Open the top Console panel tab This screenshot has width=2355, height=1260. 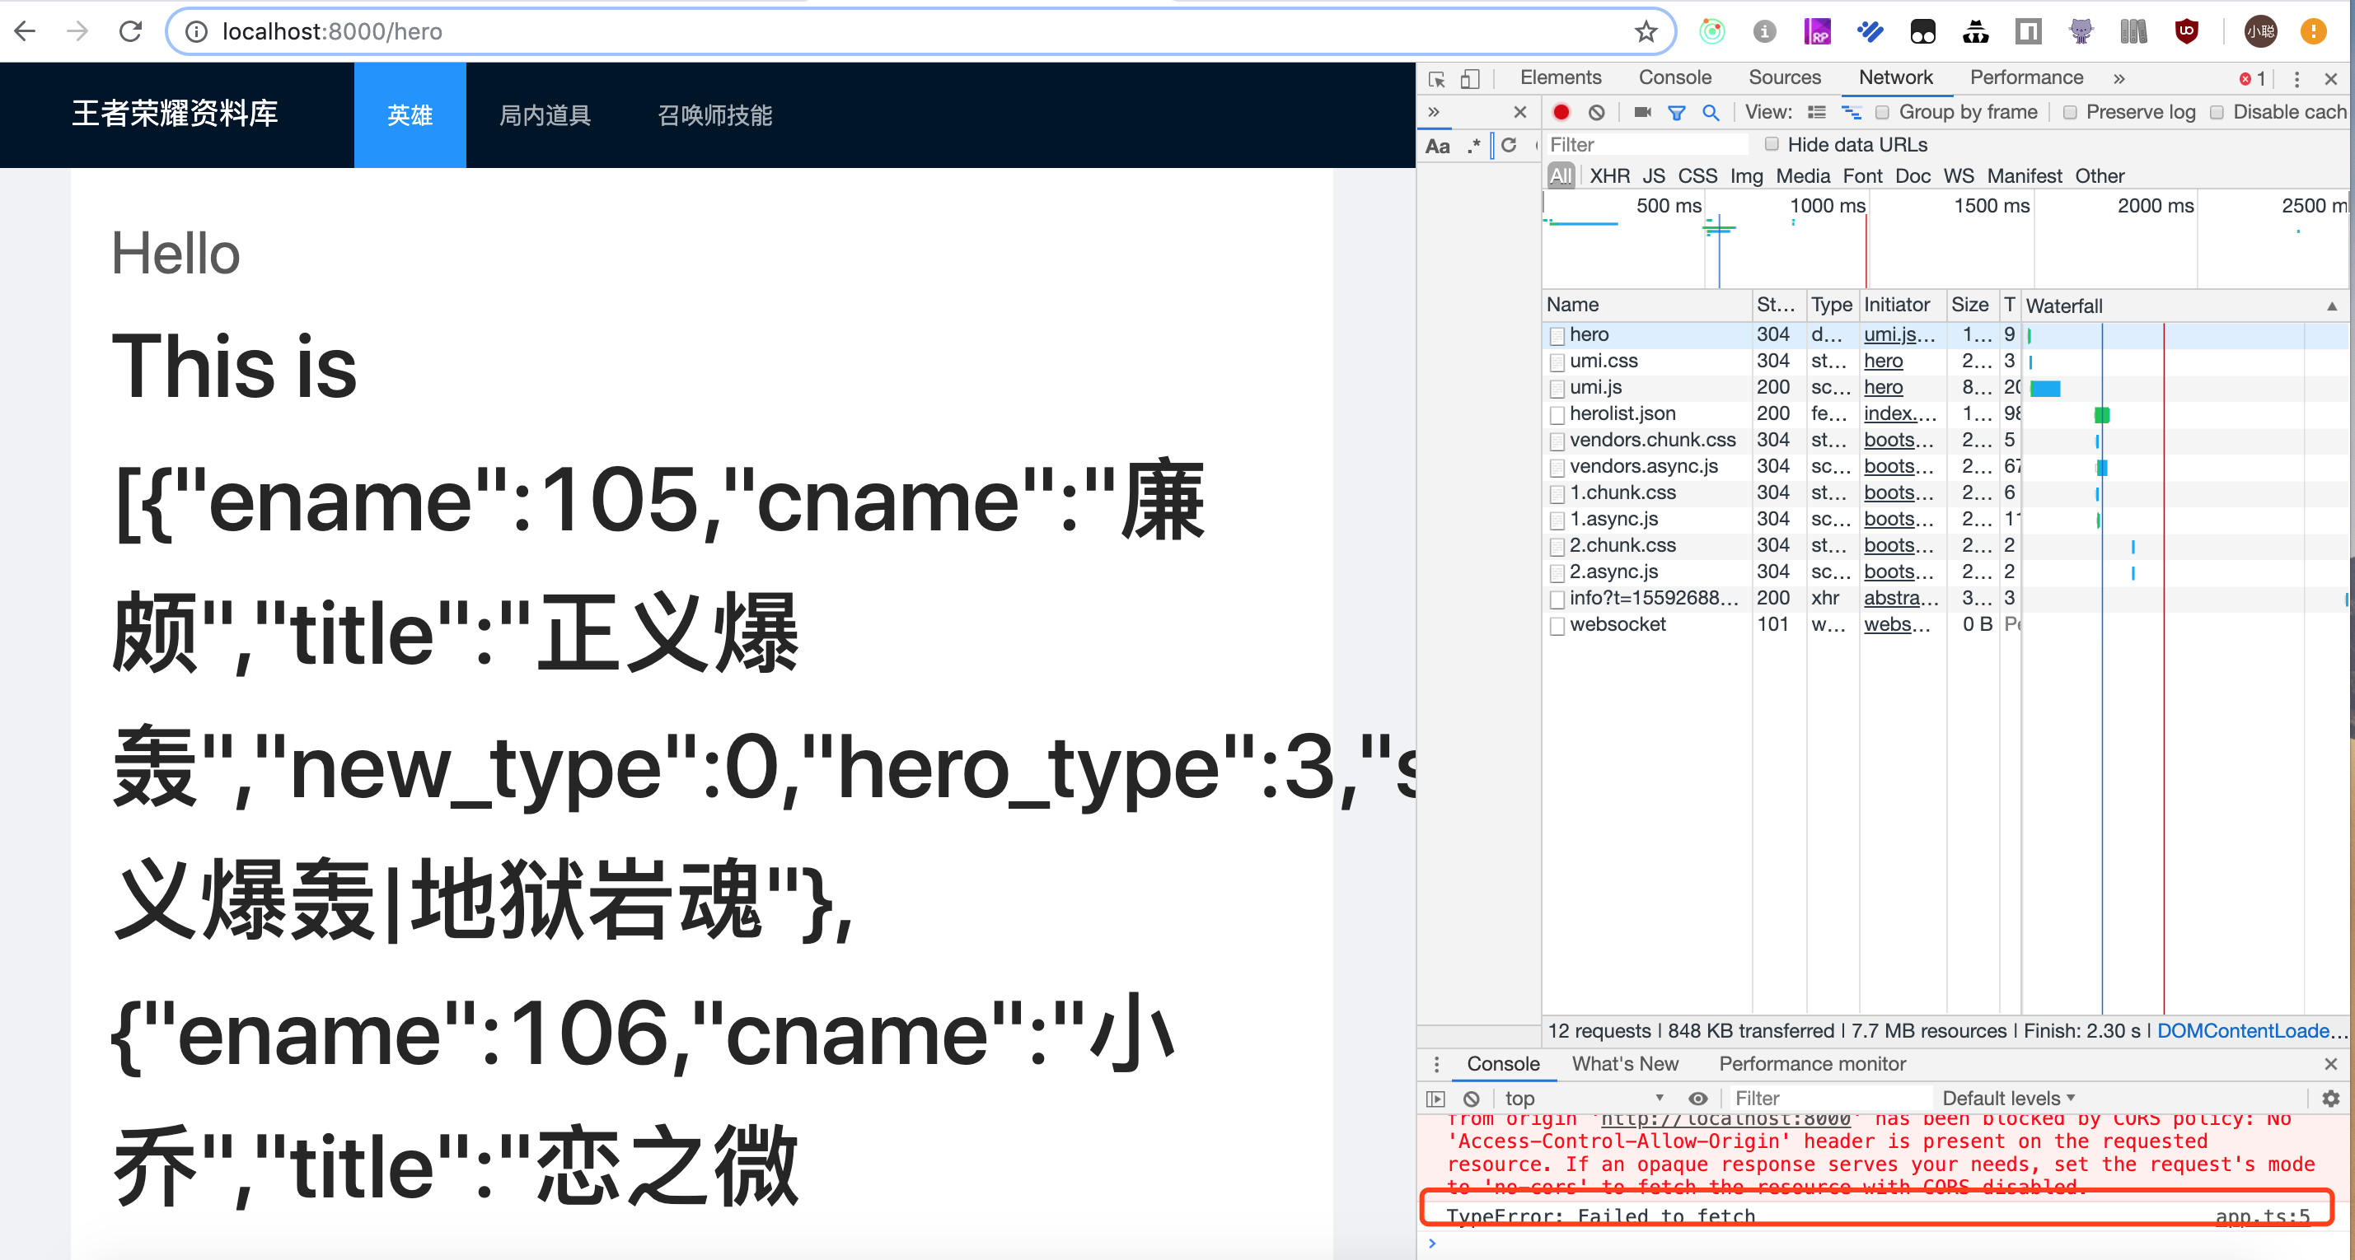pyautogui.click(x=1675, y=77)
